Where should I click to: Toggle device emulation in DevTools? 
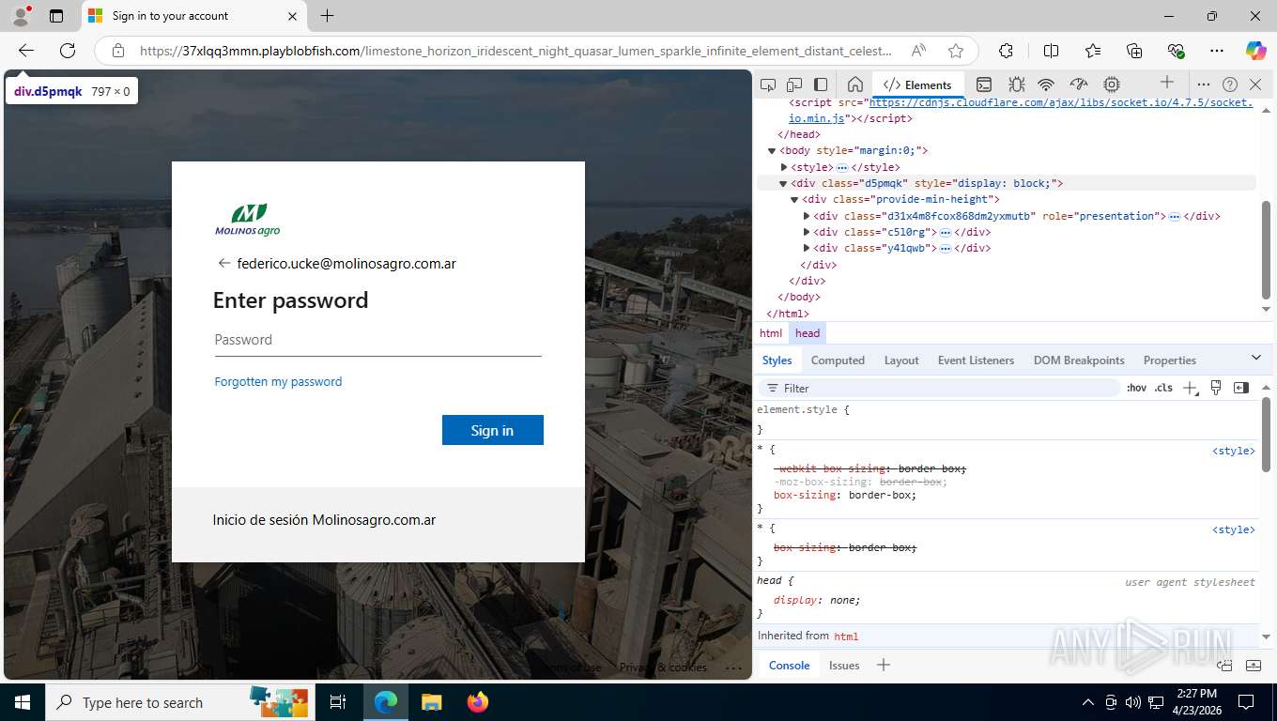coord(794,84)
